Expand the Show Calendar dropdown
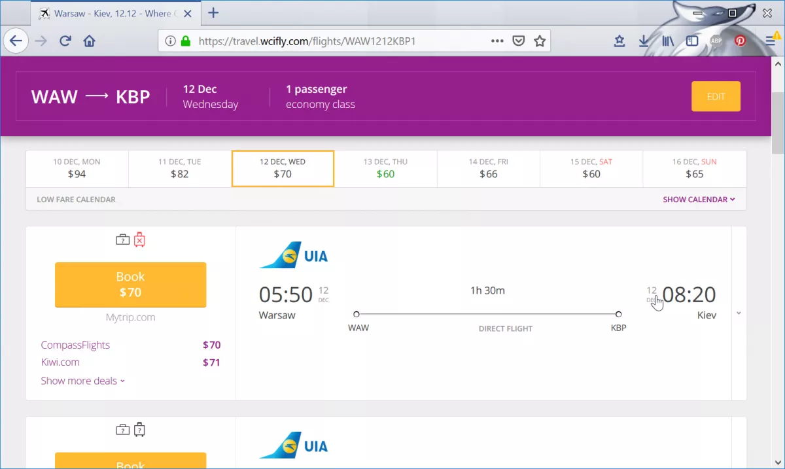 click(x=699, y=200)
